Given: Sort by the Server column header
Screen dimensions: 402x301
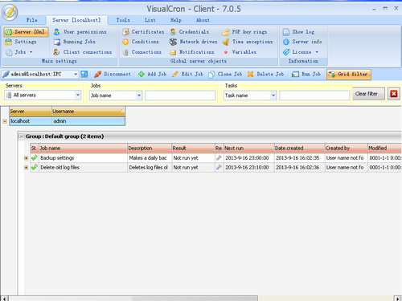Looking at the screenshot, I should tap(31, 111).
